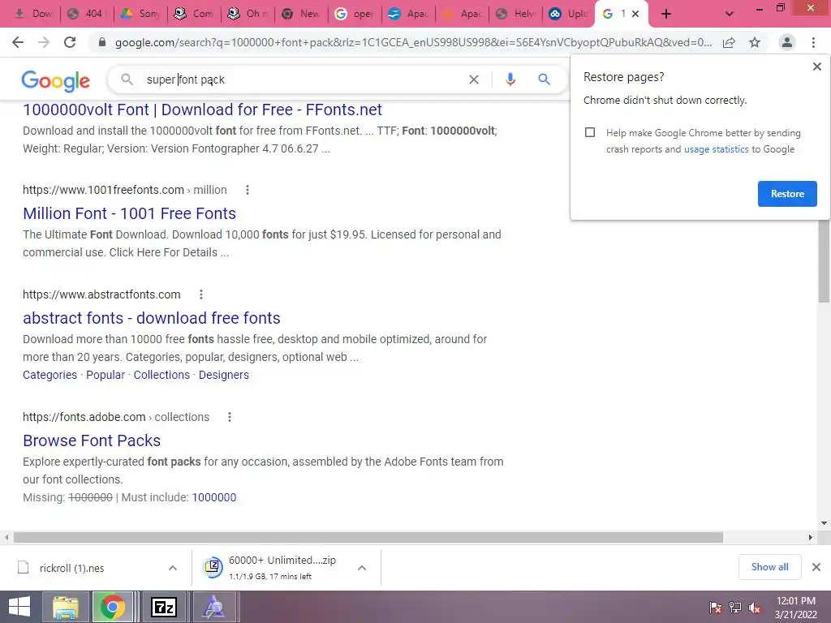Open options for the 1001freefonts result
This screenshot has height=623, width=831.
point(248,190)
